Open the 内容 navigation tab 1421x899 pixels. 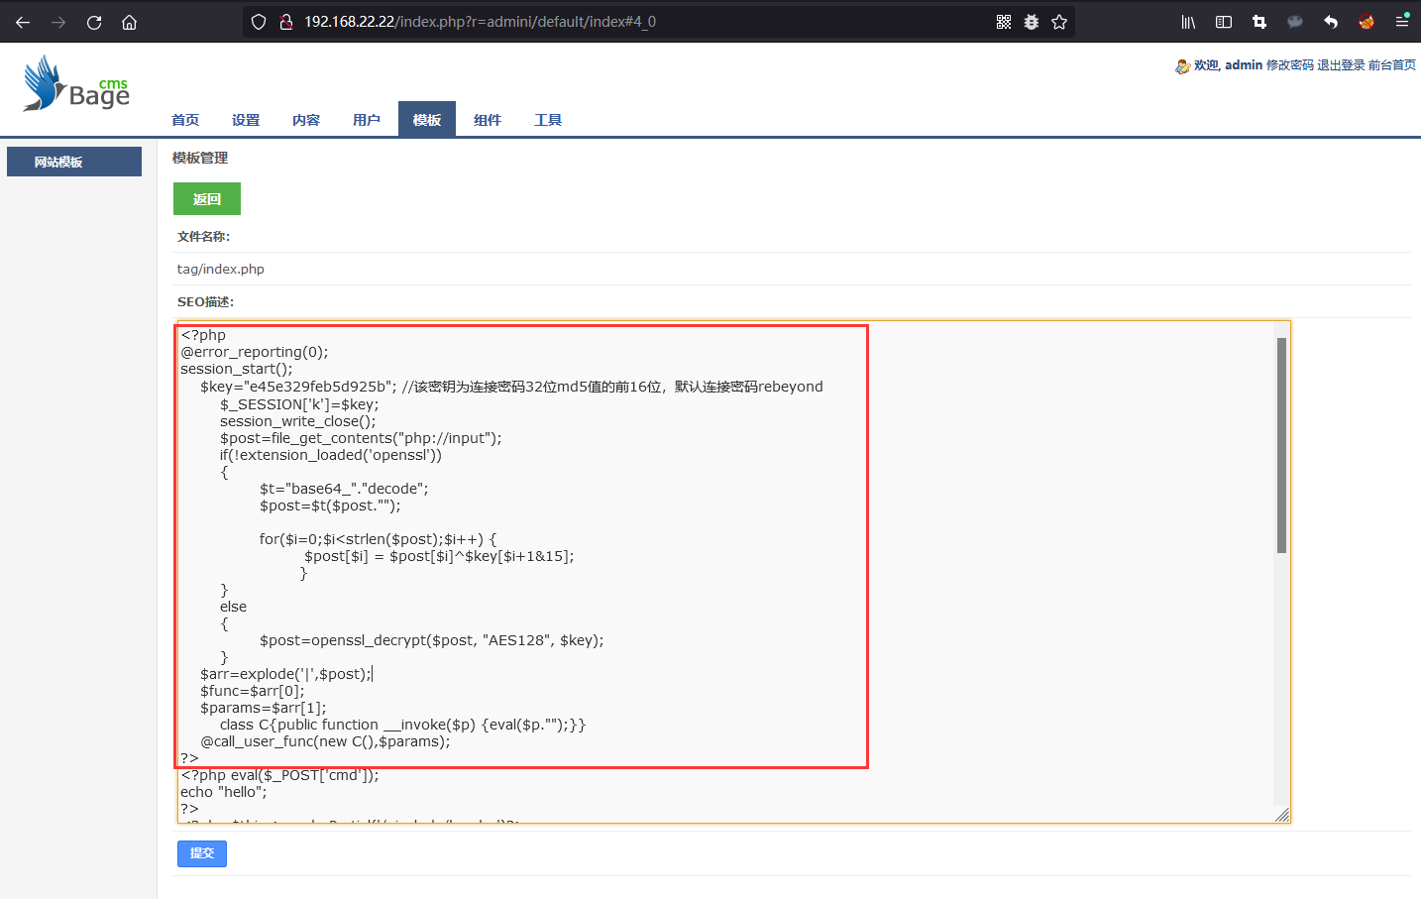(306, 120)
